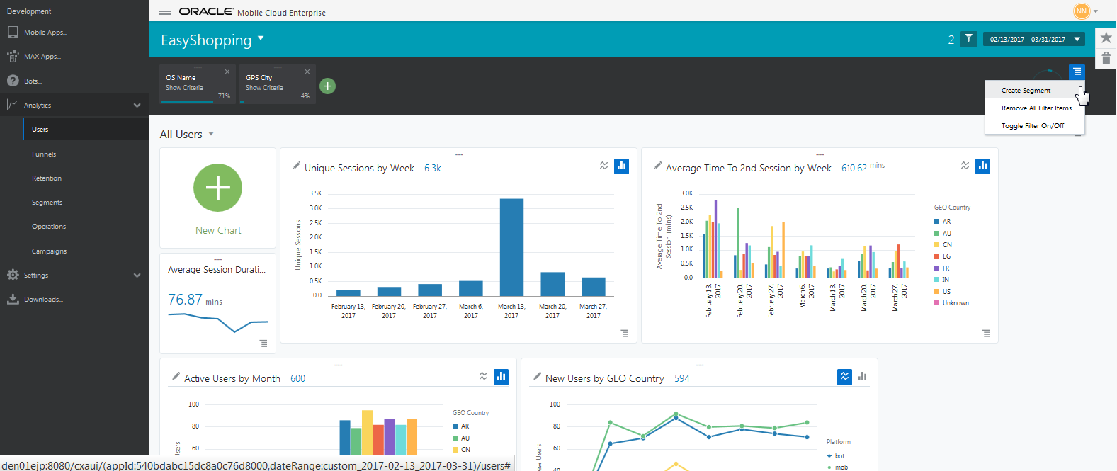The width and height of the screenshot is (1117, 471).
Task: Remove the OS Name filter
Action: (x=227, y=72)
